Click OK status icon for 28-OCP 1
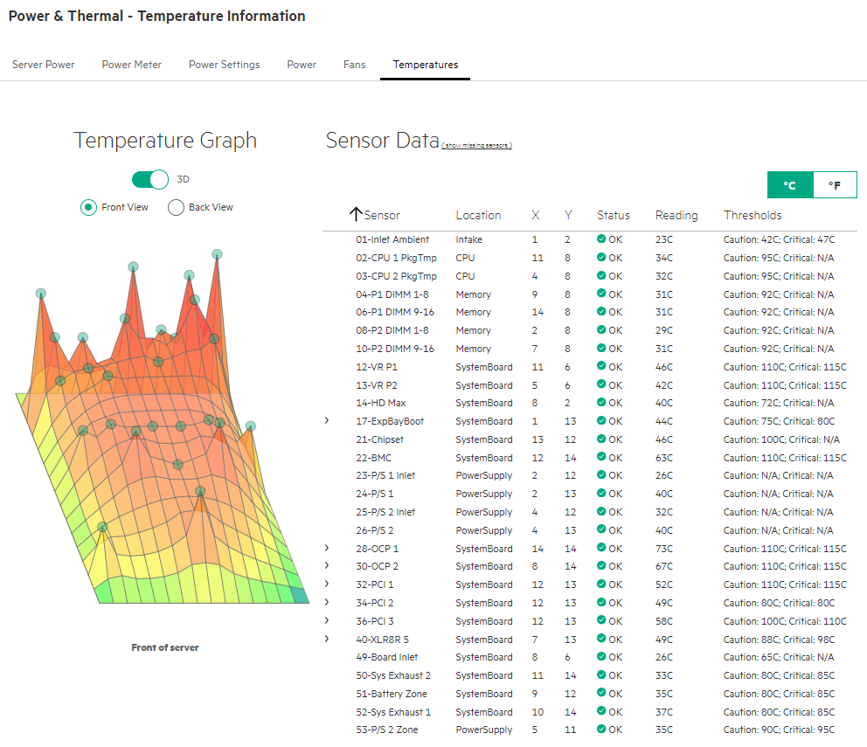This screenshot has width=867, height=747. point(601,548)
